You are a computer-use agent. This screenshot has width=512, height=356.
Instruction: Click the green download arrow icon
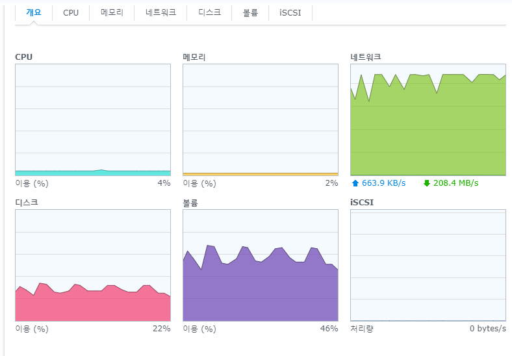pos(426,183)
